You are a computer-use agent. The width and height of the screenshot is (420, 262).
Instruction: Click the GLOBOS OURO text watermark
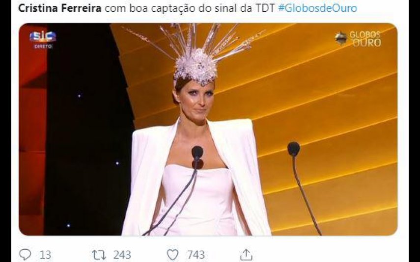365,39
